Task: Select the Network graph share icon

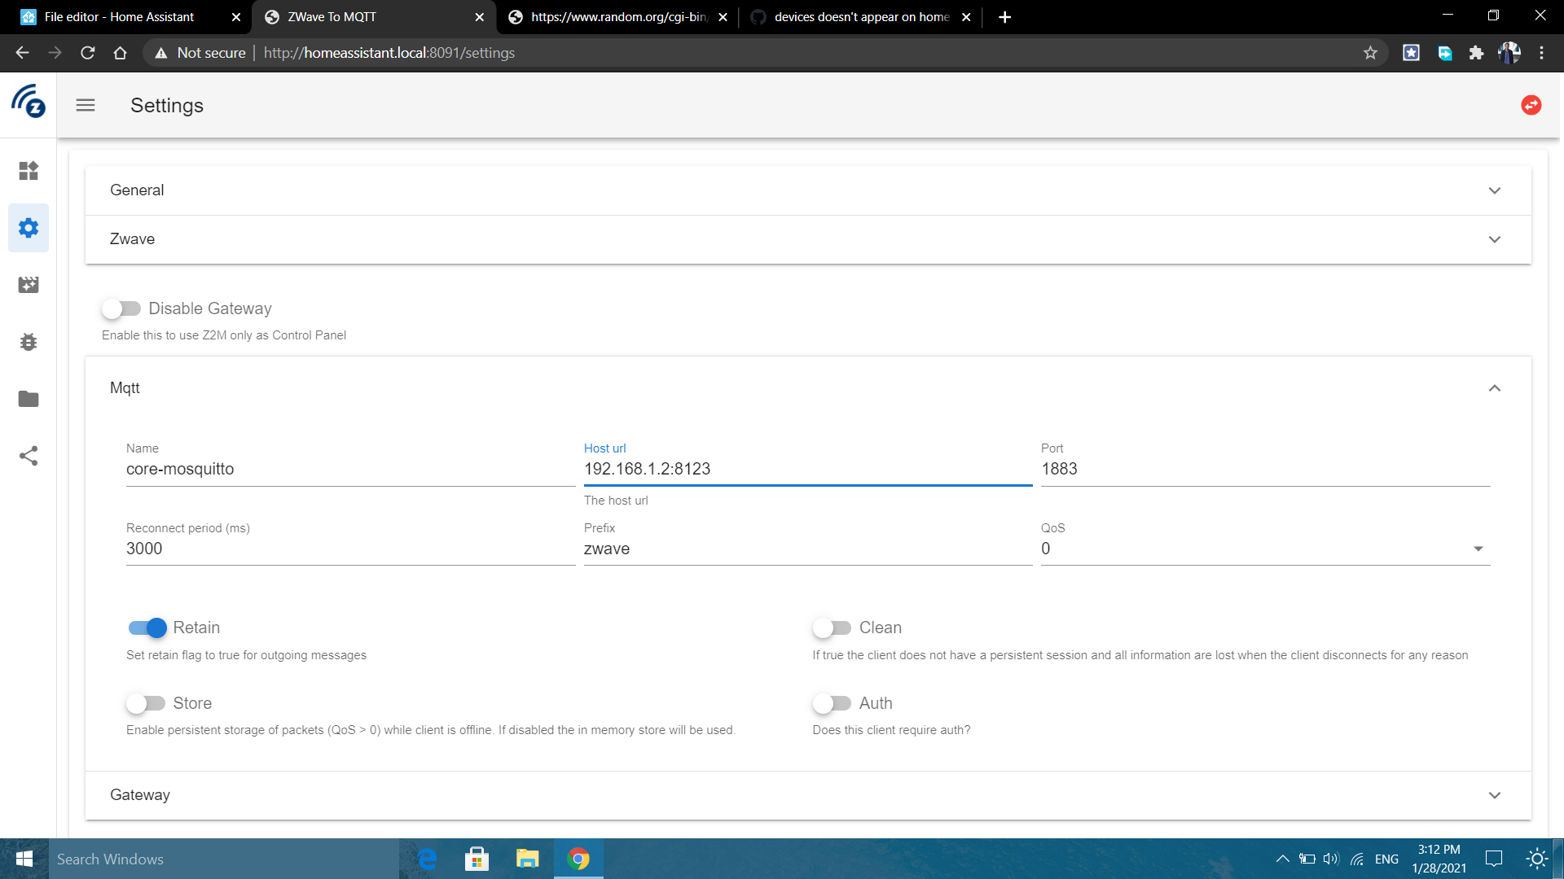Action: [29, 456]
